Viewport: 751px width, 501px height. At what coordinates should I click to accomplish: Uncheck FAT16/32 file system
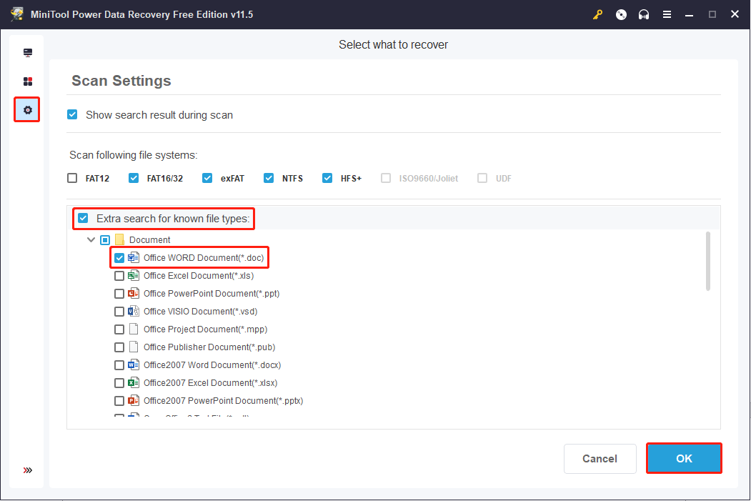134,178
